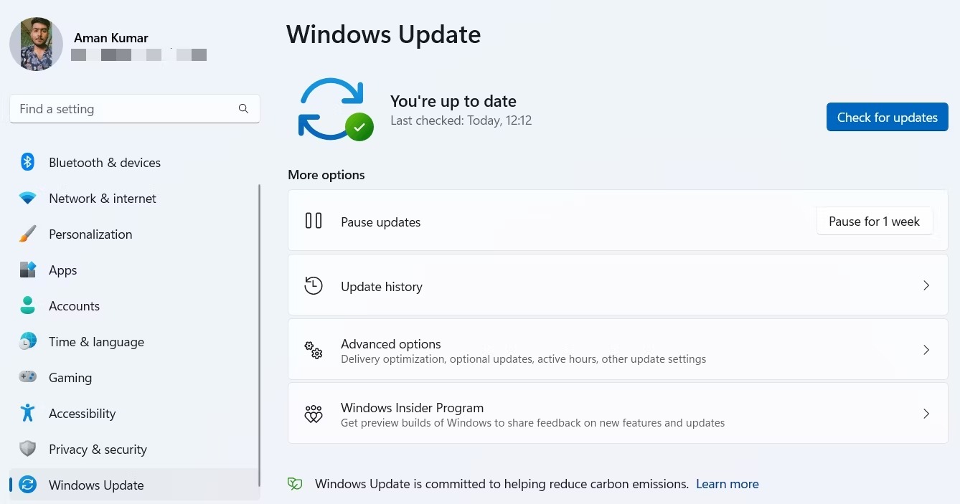Click the Time & language globe icon

(x=27, y=341)
